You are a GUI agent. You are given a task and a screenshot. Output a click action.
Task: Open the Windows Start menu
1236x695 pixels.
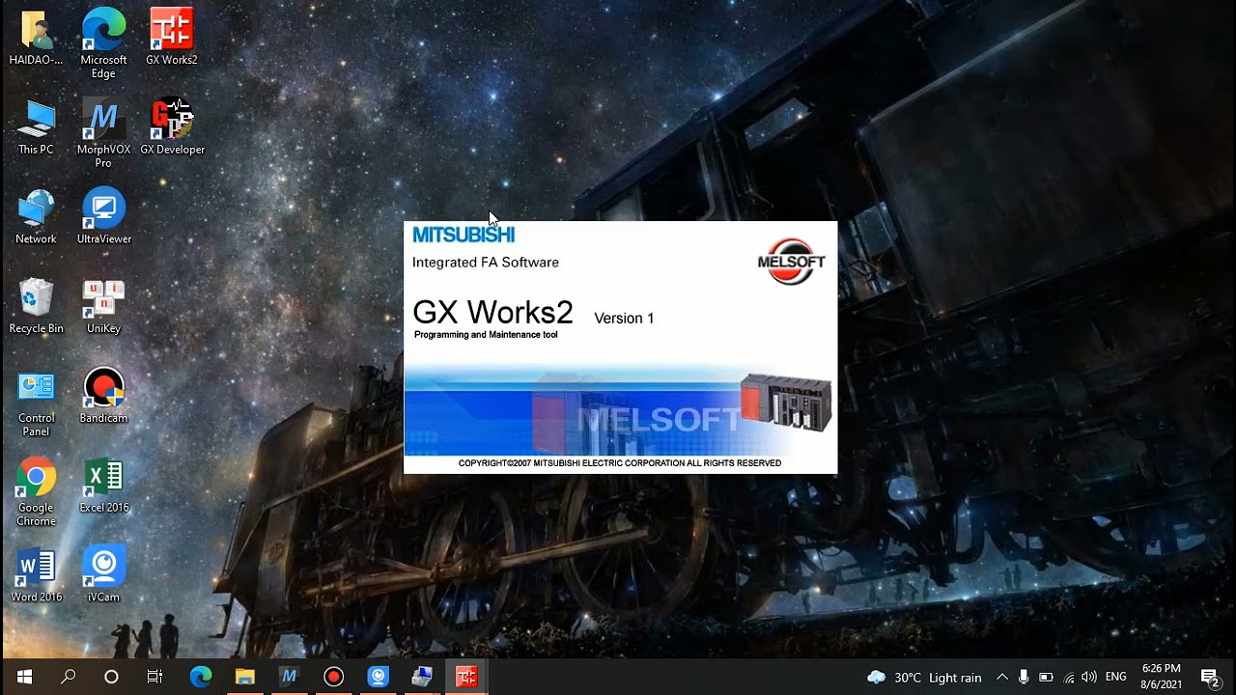coord(24,677)
